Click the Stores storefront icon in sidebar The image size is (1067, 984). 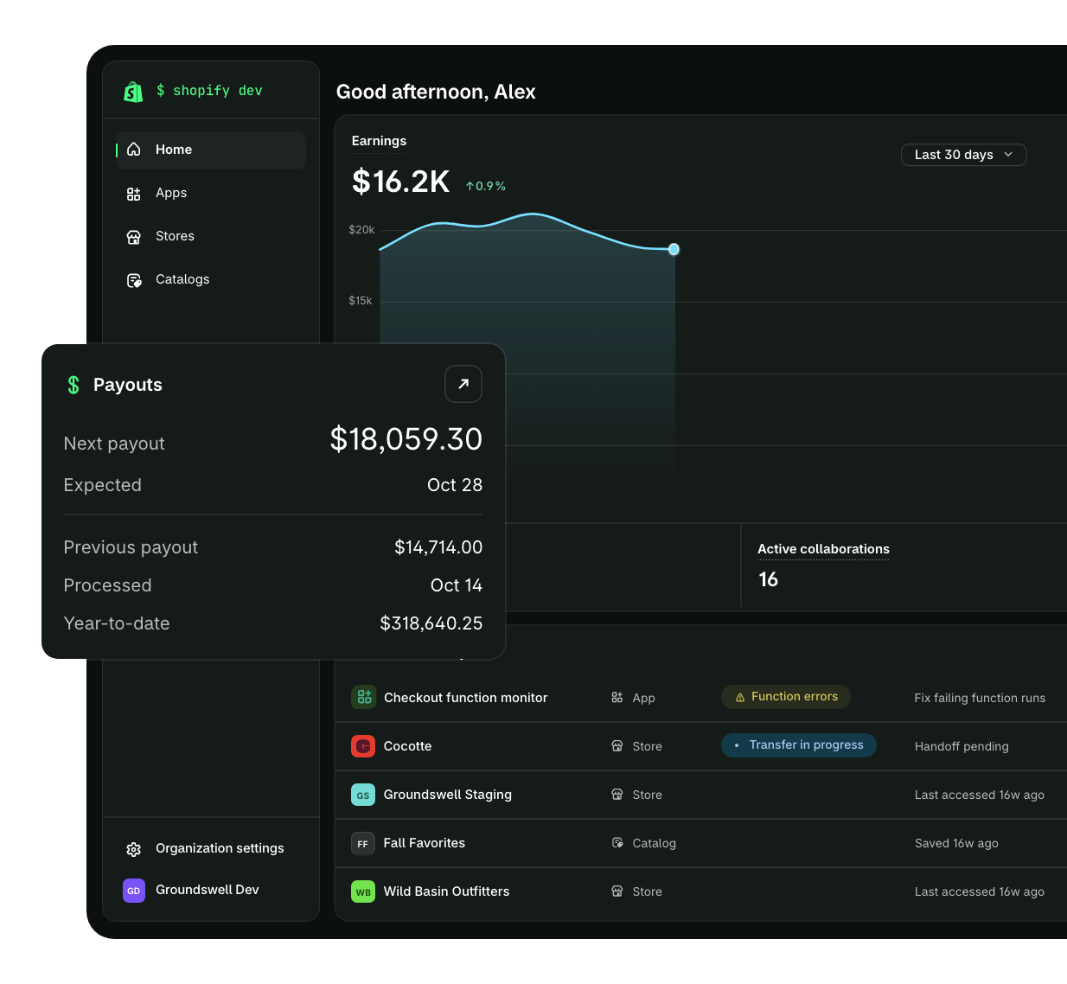(x=134, y=237)
